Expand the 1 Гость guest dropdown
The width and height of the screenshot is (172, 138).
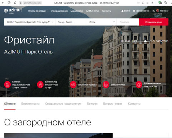pos(101,22)
